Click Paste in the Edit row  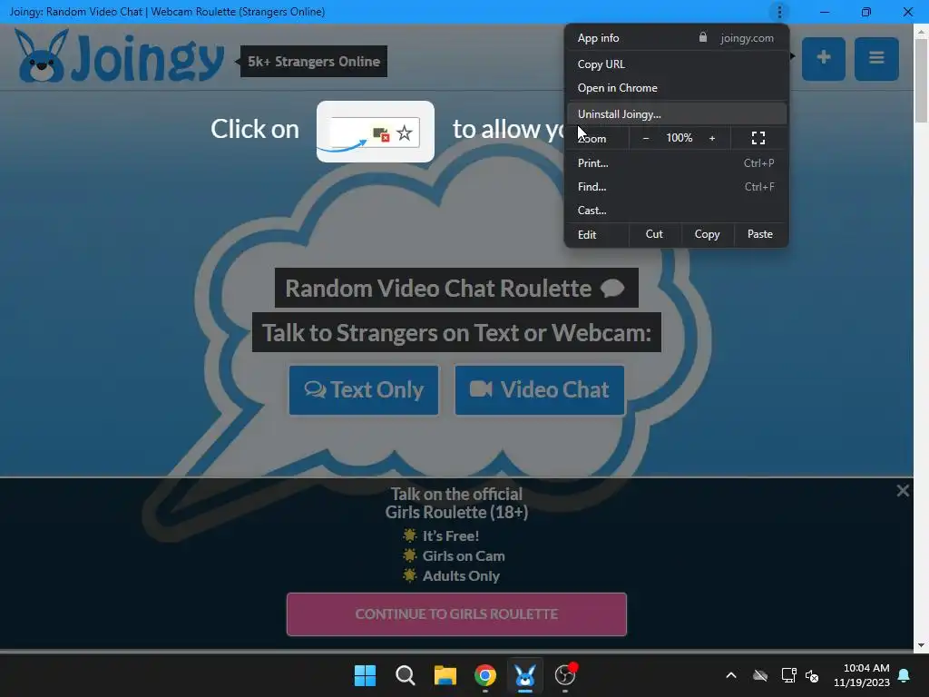[760, 234]
